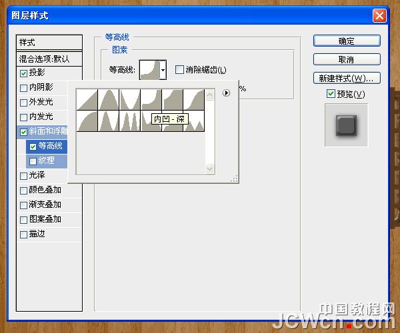The width and height of the screenshot is (400, 333).
Task: Expand the 等高线 contour dropdown arrow
Action: (x=163, y=70)
